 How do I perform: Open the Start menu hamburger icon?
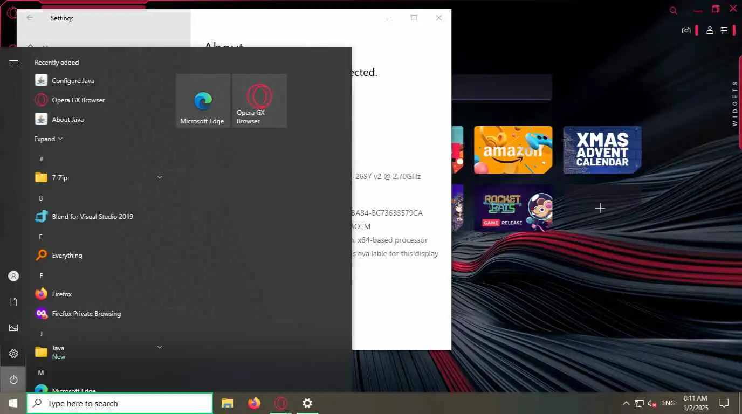point(13,63)
